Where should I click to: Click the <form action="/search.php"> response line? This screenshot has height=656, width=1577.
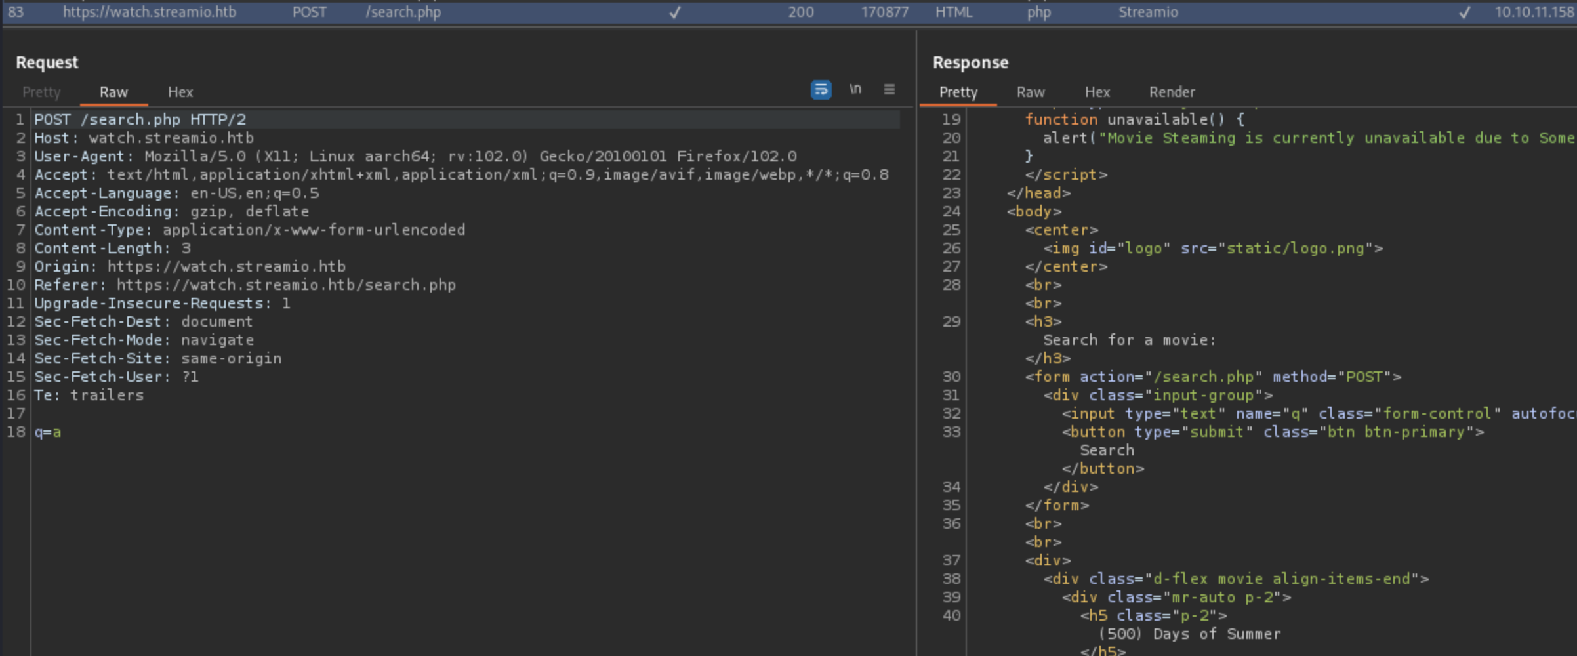click(x=1213, y=377)
